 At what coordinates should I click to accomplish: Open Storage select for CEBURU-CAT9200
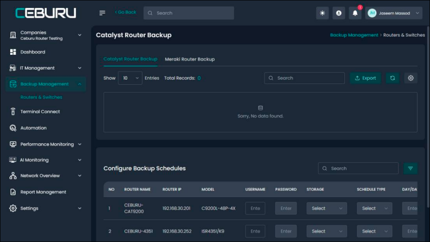[326, 208]
